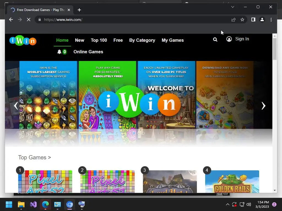Open the volume speaker tray icon
282x211 pixels.
point(249,204)
